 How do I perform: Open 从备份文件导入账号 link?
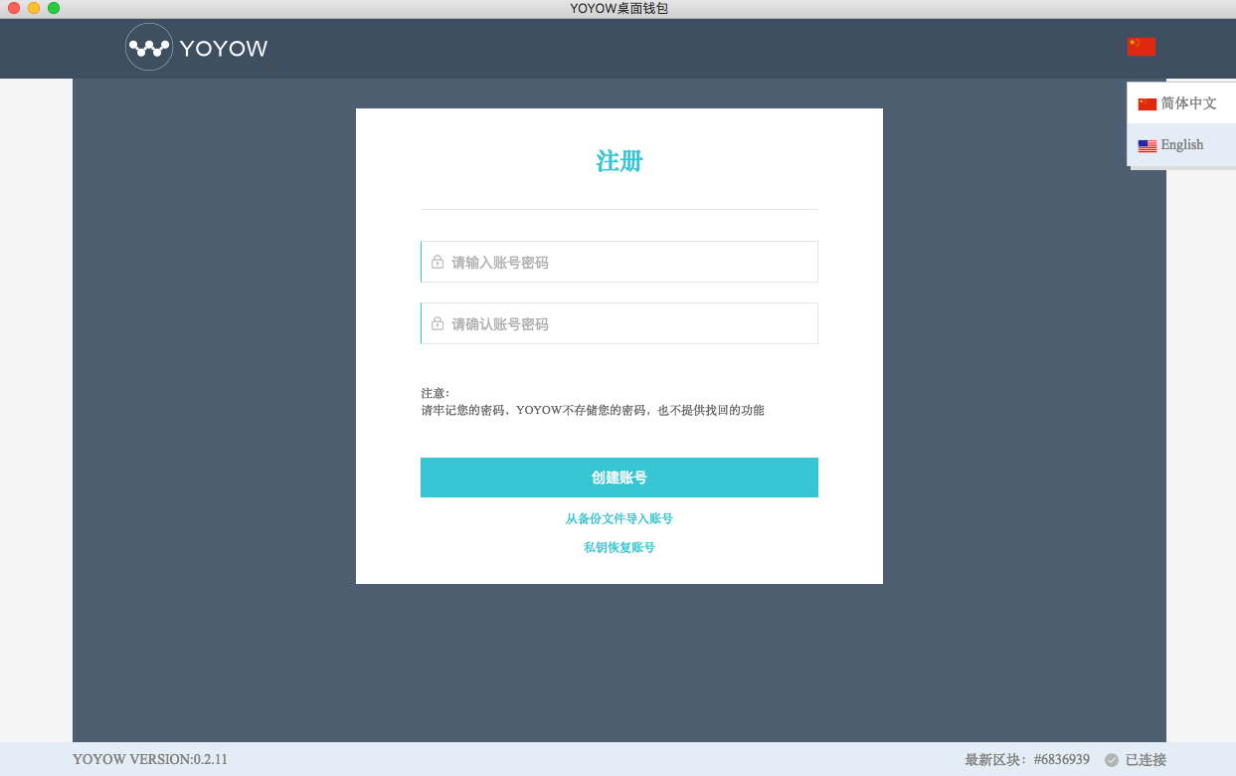coord(619,518)
